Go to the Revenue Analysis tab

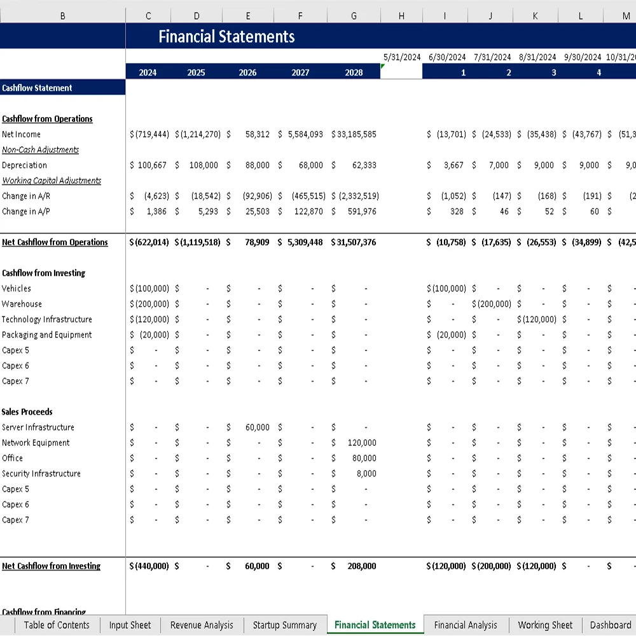pyautogui.click(x=202, y=625)
